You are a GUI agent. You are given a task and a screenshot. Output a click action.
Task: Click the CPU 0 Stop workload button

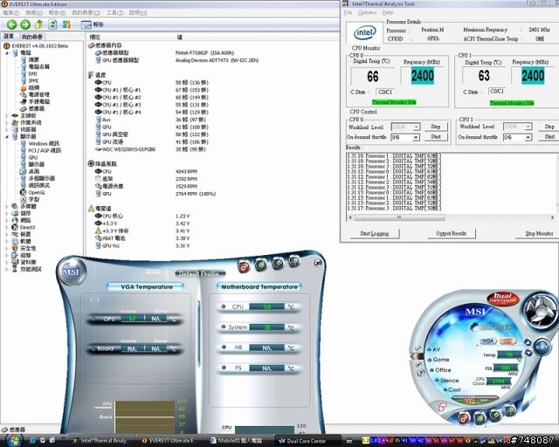pos(435,127)
